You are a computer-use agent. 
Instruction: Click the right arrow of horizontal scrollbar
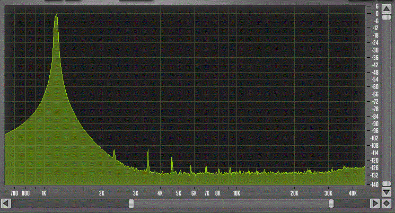pyautogui.click(x=375, y=203)
